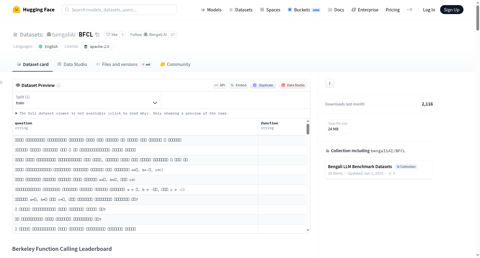Open the Files and versions tab
Image resolution: width=480 pixels, height=258 pixels.
[x=124, y=64]
